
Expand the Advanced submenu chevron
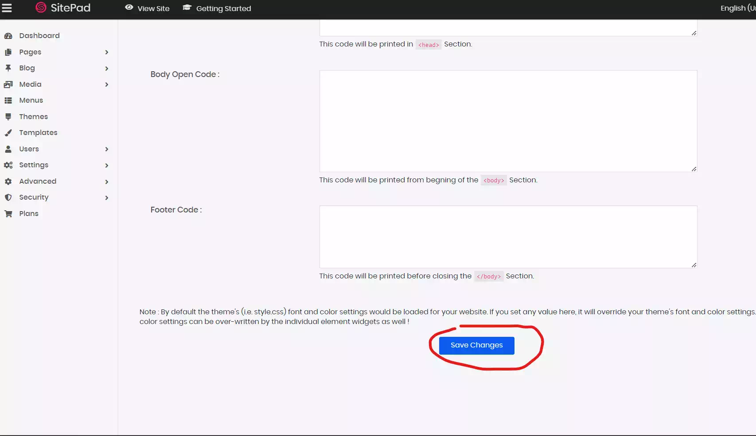pyautogui.click(x=107, y=181)
